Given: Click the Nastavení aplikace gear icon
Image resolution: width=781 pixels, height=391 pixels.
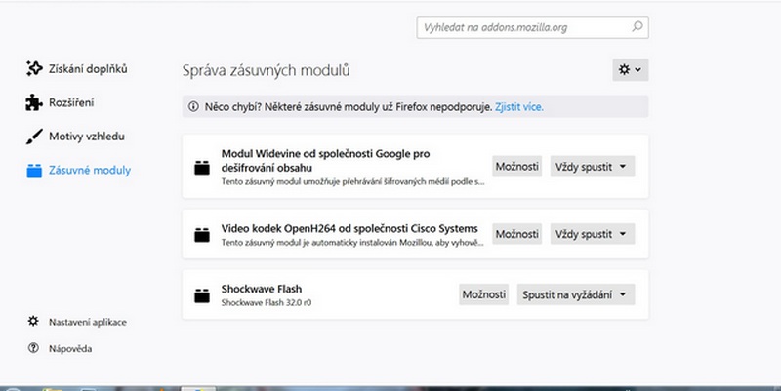Looking at the screenshot, I should click(34, 321).
